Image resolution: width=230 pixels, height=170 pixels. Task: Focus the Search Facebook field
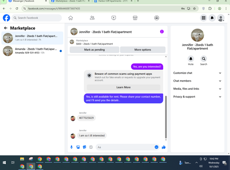point(37,18)
